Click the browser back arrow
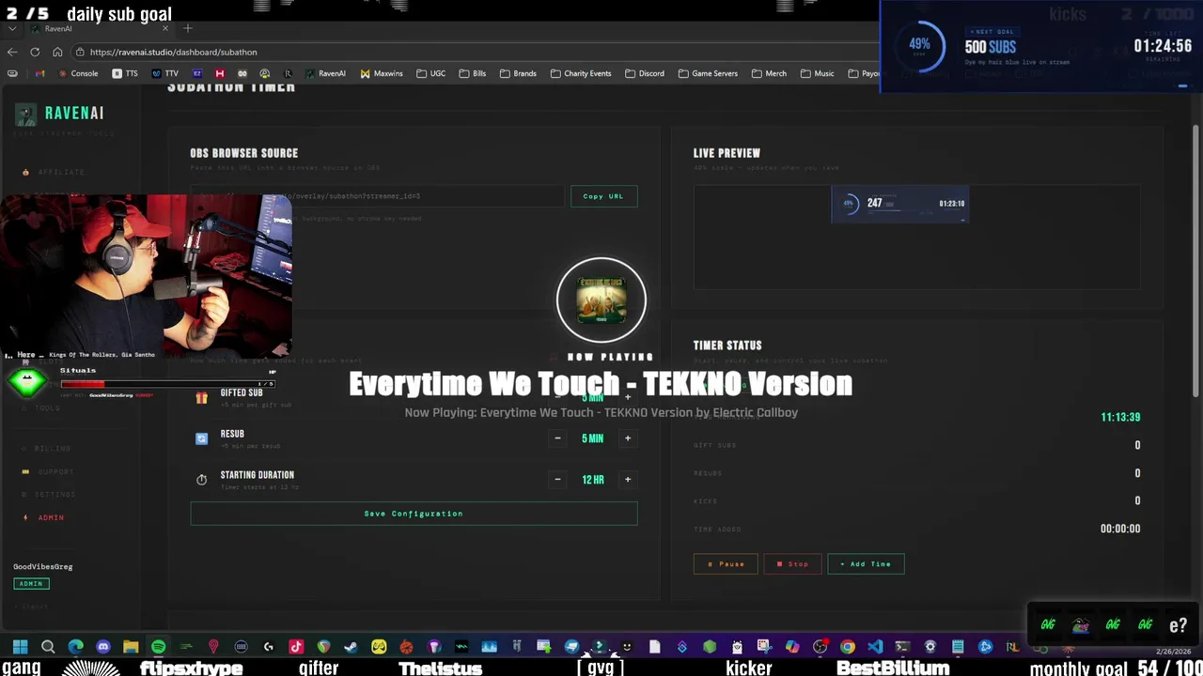Viewport: 1203px width, 676px height. [11, 52]
